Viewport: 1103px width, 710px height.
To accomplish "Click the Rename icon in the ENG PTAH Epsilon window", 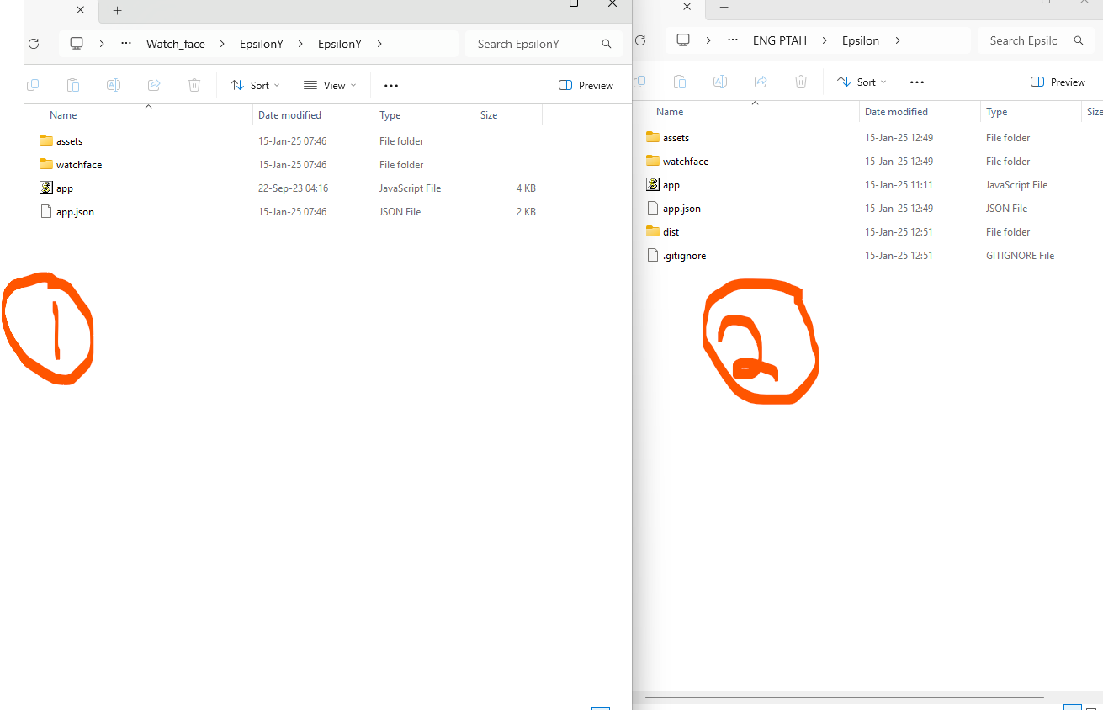I will [x=720, y=82].
